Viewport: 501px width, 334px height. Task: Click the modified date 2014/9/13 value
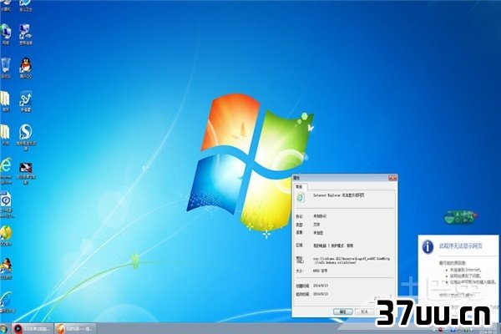pos(321,294)
